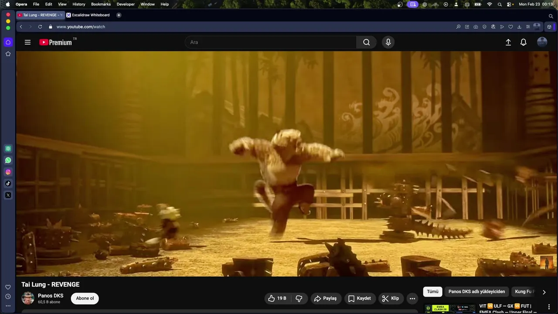The height and width of the screenshot is (314, 558).
Task: Open Panos DKS channel avatar
Action: click(28, 298)
